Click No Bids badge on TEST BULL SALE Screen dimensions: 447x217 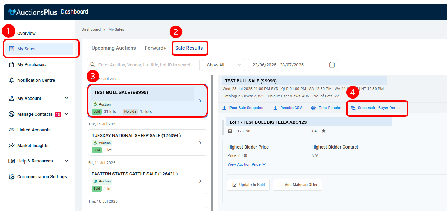[130, 111]
